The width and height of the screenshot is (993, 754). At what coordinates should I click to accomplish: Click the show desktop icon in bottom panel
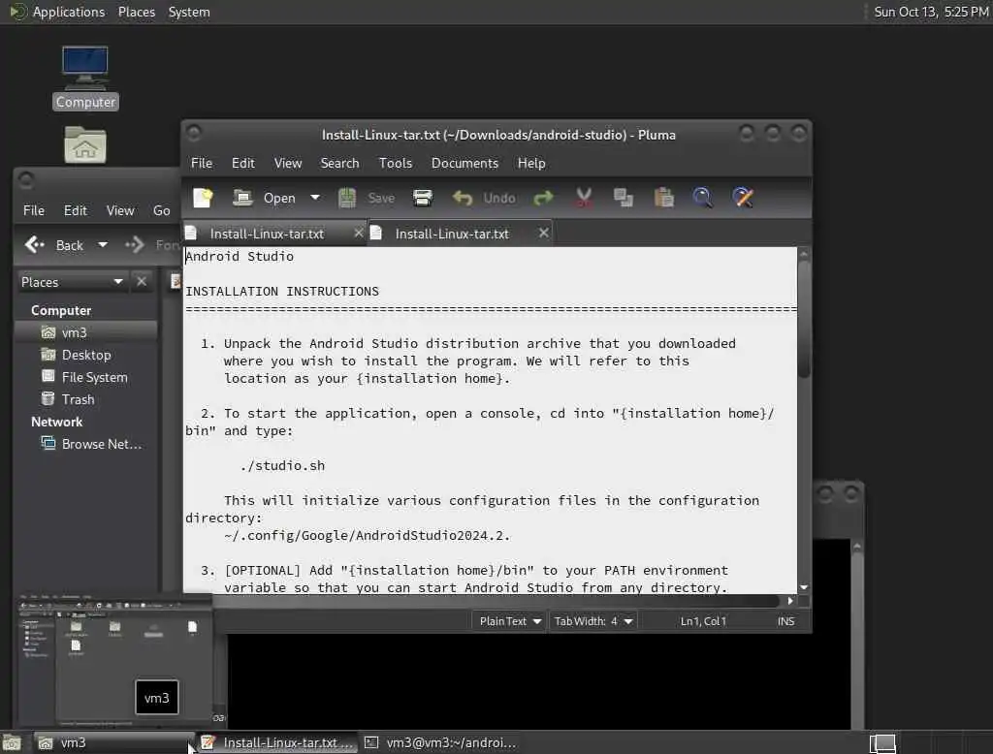(x=12, y=742)
